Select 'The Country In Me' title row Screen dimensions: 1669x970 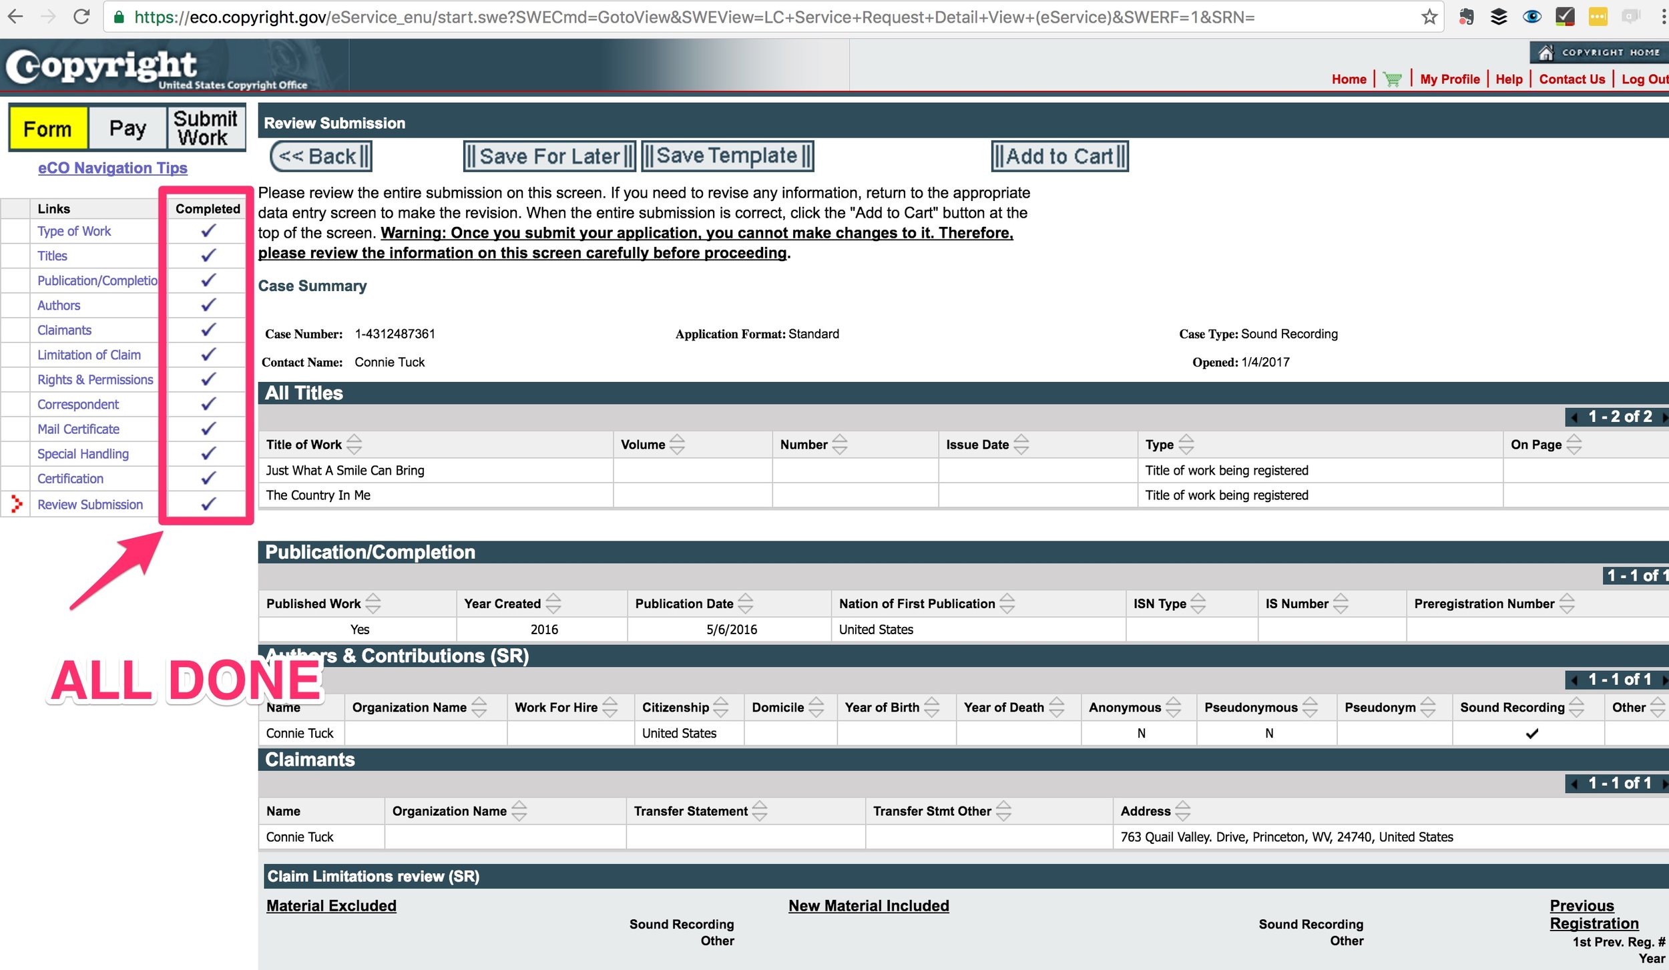coord(963,495)
